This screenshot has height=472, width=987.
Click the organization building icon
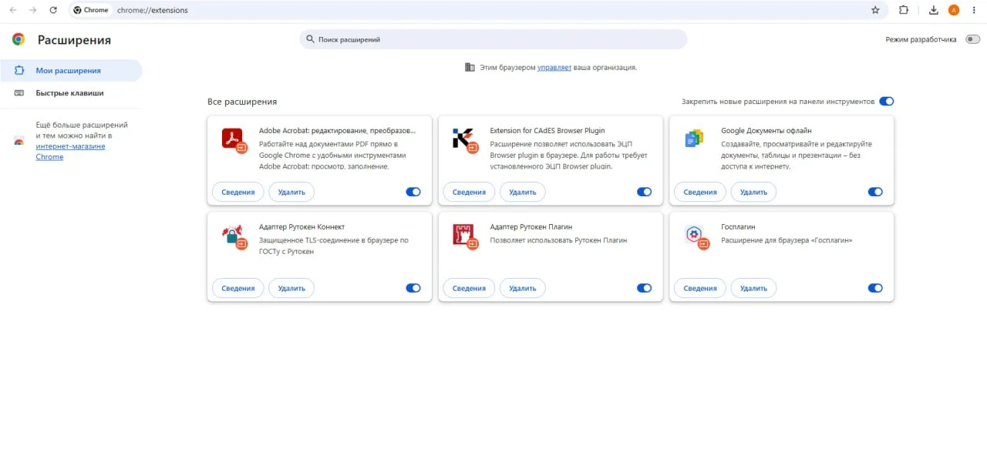(x=470, y=67)
